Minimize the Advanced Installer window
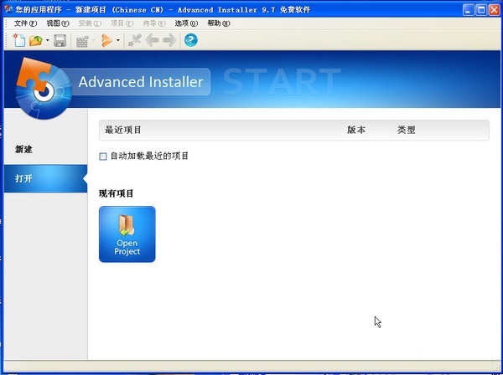This screenshot has width=503, height=375. tap(469, 10)
